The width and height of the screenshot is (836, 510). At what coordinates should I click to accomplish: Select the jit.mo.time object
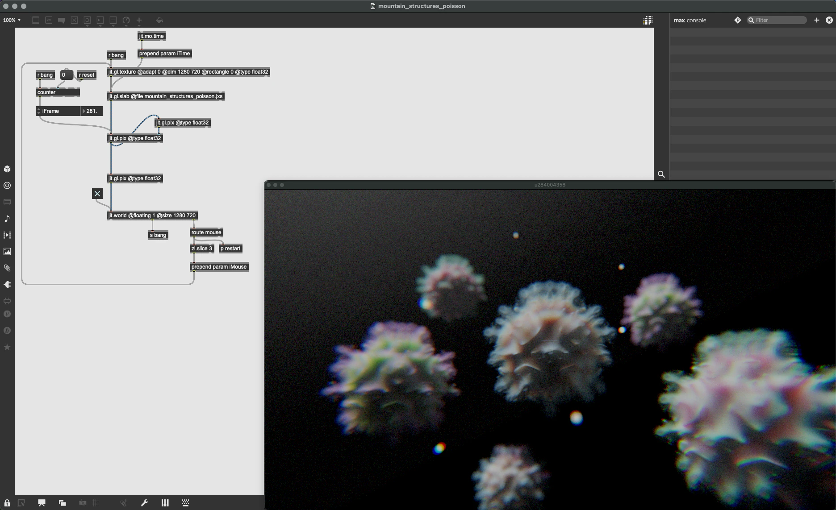(x=151, y=36)
